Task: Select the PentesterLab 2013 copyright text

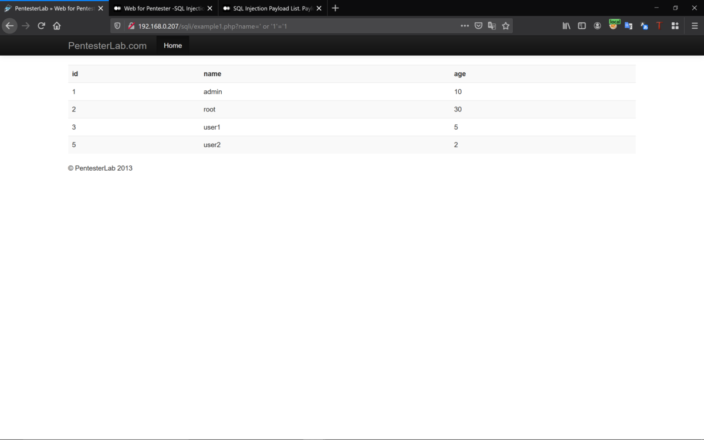Action: point(100,168)
